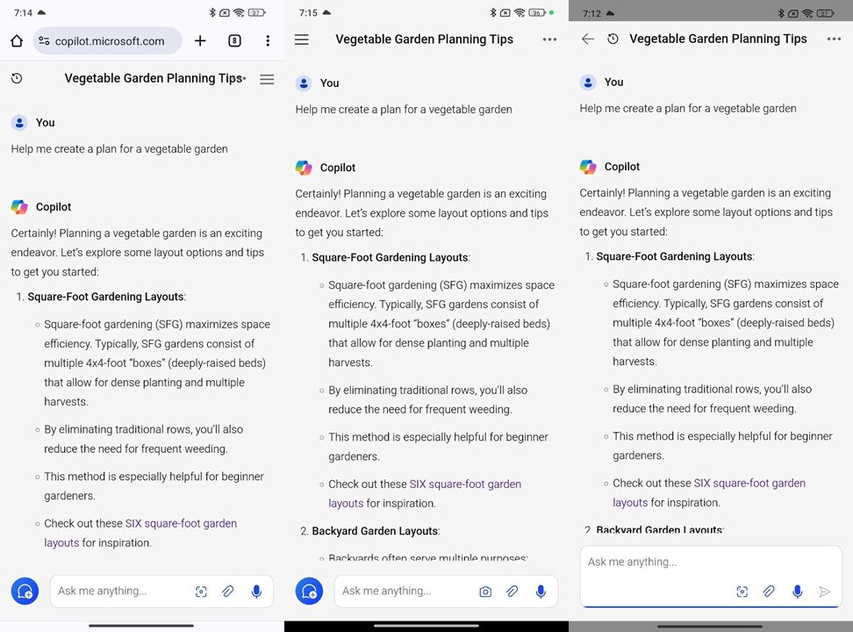The height and width of the screenshot is (632, 853).
Task: Click 'Help me create a plan' message, right screen
Action: click(x=688, y=108)
